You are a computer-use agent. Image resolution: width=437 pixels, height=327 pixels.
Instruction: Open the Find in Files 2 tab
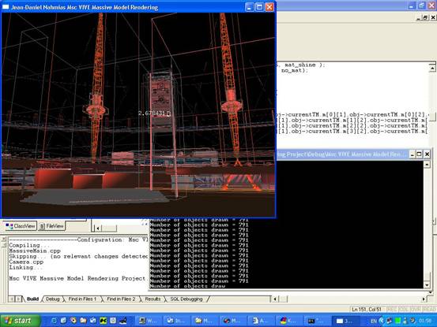coord(121,299)
